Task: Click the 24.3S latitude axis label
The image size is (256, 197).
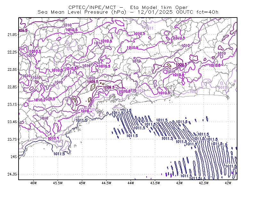Action: pyautogui.click(x=12, y=174)
